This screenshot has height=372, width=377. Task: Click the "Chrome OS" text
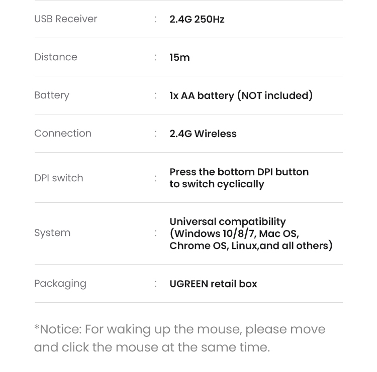tap(198, 246)
